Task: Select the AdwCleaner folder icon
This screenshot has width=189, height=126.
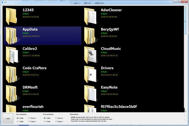Action: coord(90,16)
